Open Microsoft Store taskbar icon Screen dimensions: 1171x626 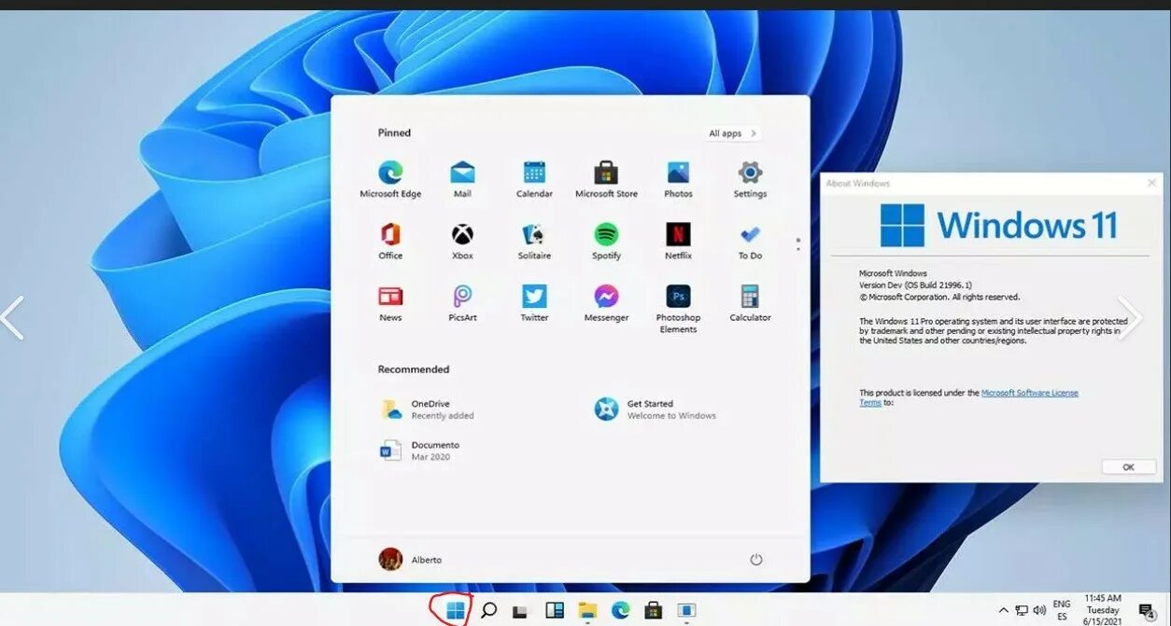pyautogui.click(x=654, y=610)
